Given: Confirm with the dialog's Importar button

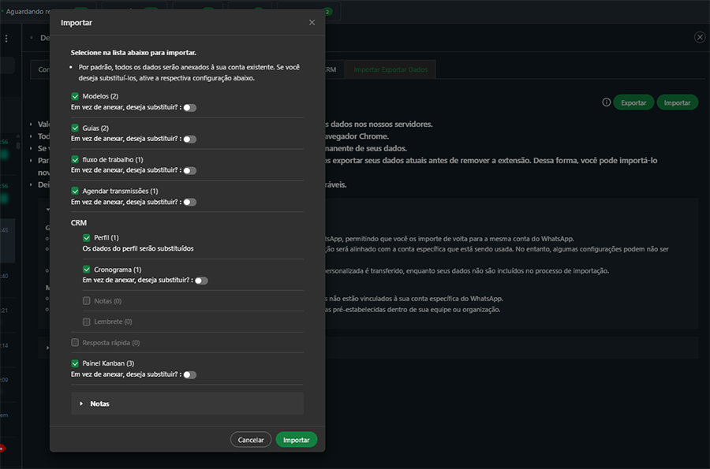Looking at the screenshot, I should pos(297,440).
